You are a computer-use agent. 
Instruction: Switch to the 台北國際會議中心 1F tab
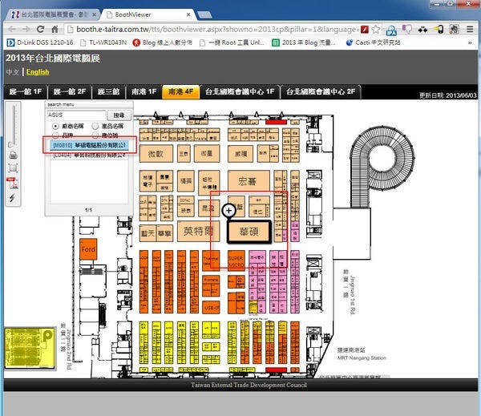pos(240,91)
